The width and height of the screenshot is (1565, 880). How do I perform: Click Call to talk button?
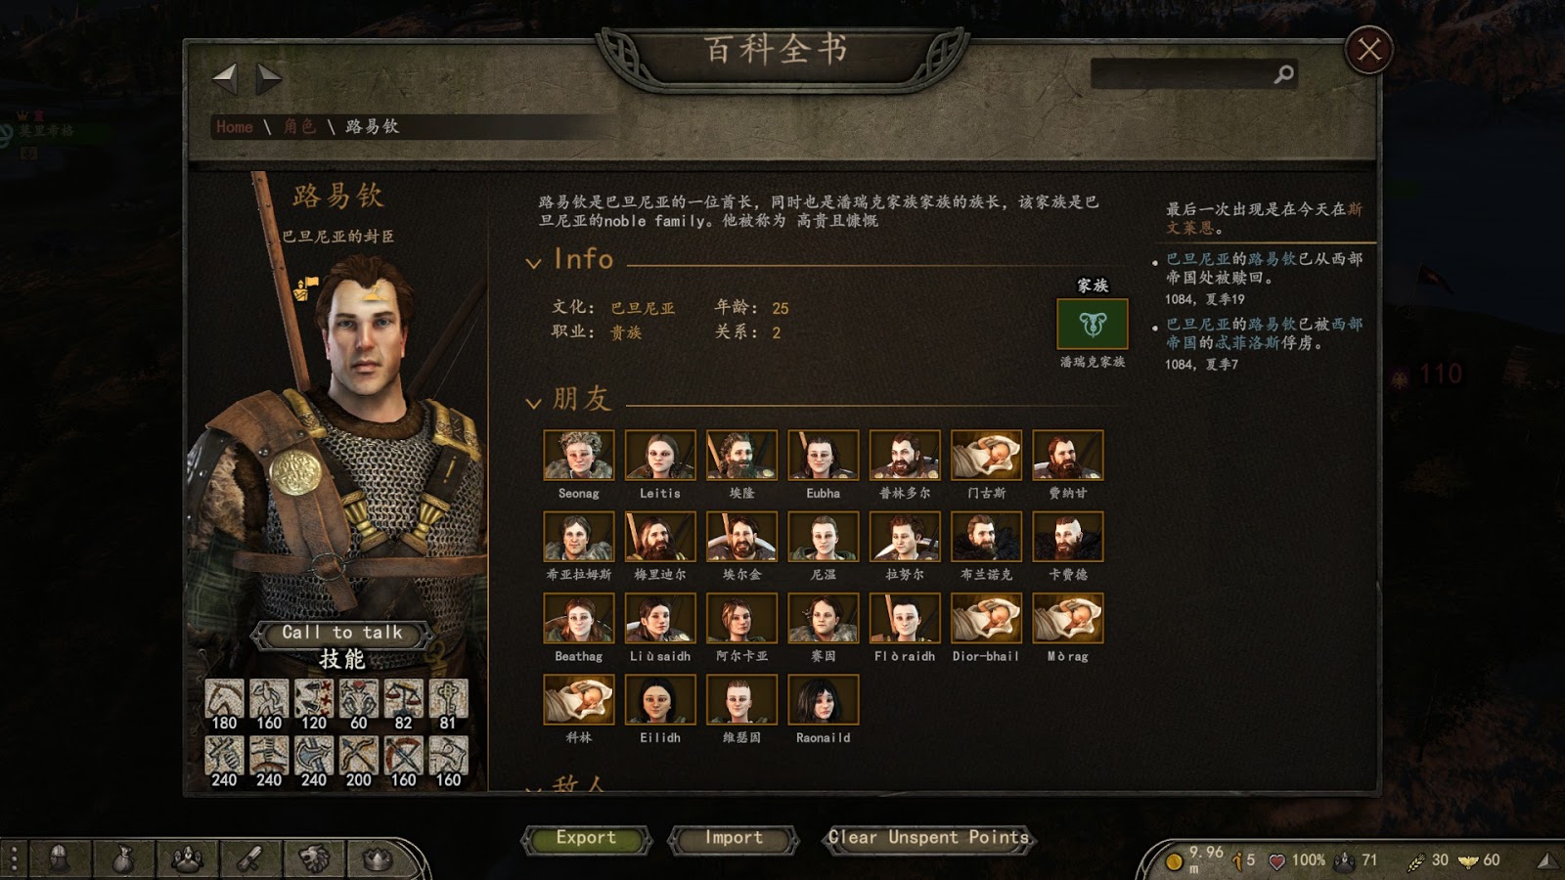coord(342,633)
